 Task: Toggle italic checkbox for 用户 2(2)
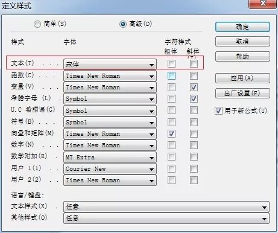pos(194,180)
